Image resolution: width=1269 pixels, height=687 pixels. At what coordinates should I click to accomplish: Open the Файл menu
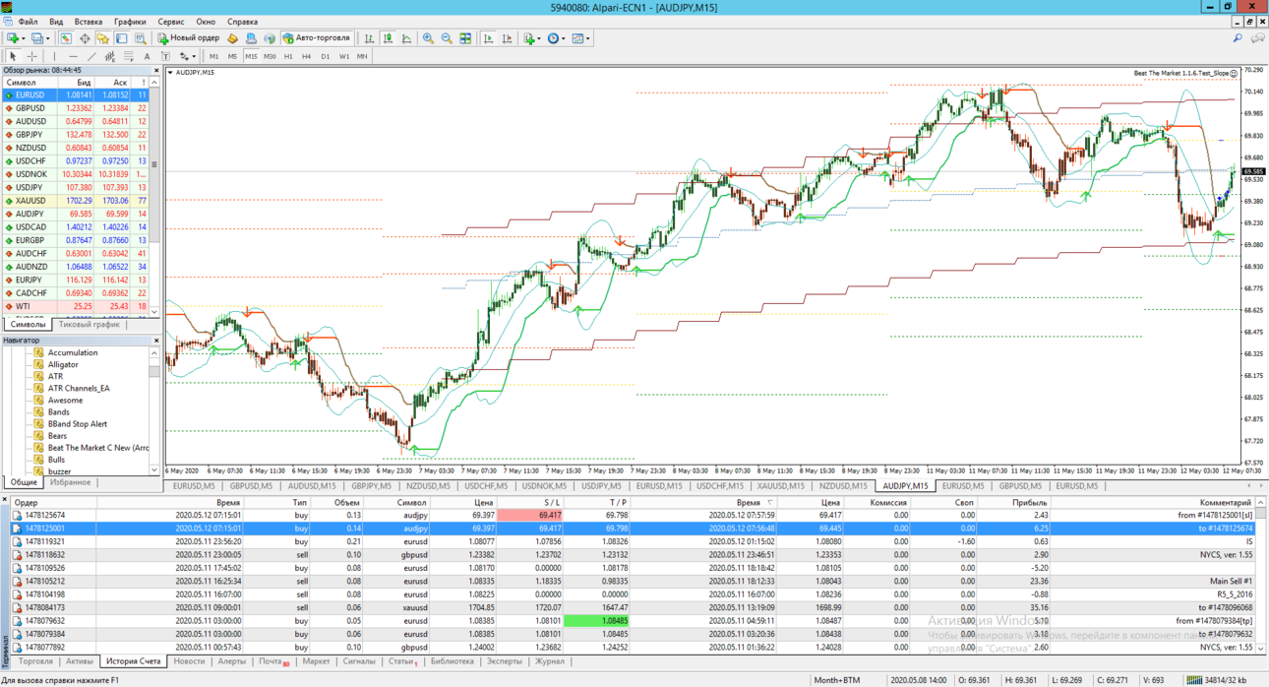28,21
